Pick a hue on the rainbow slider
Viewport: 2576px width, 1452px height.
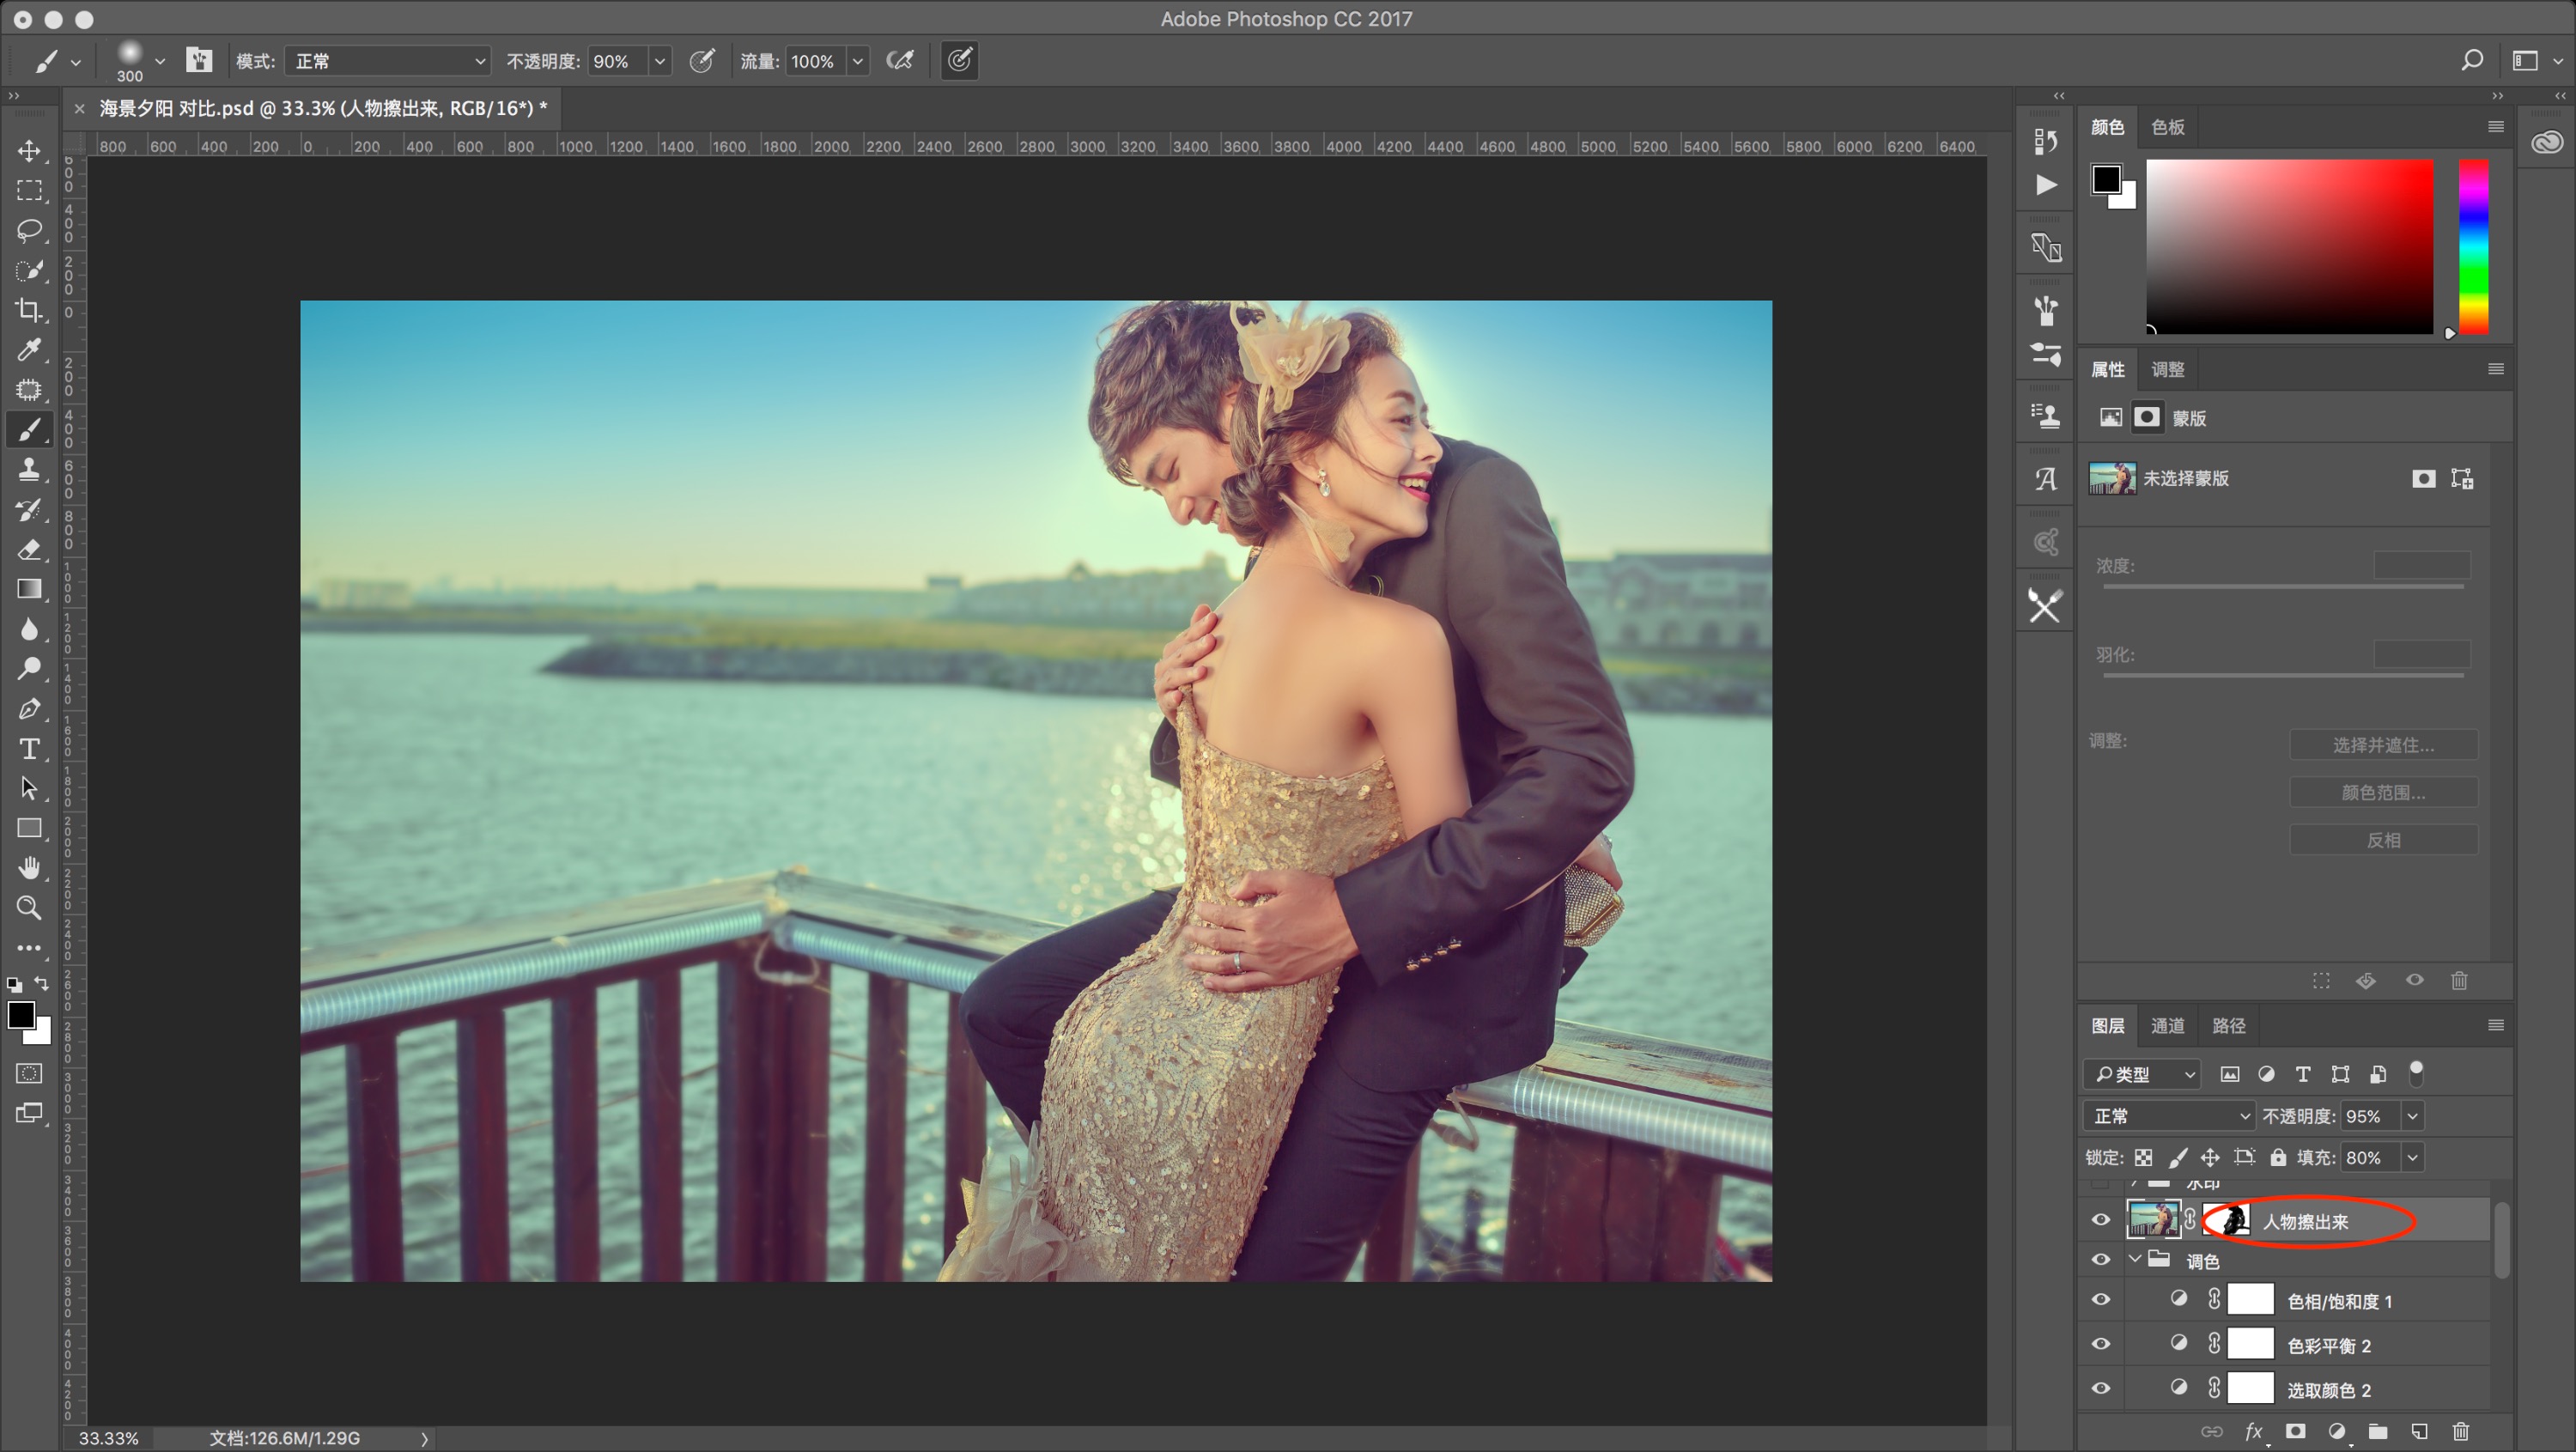[x=2474, y=247]
